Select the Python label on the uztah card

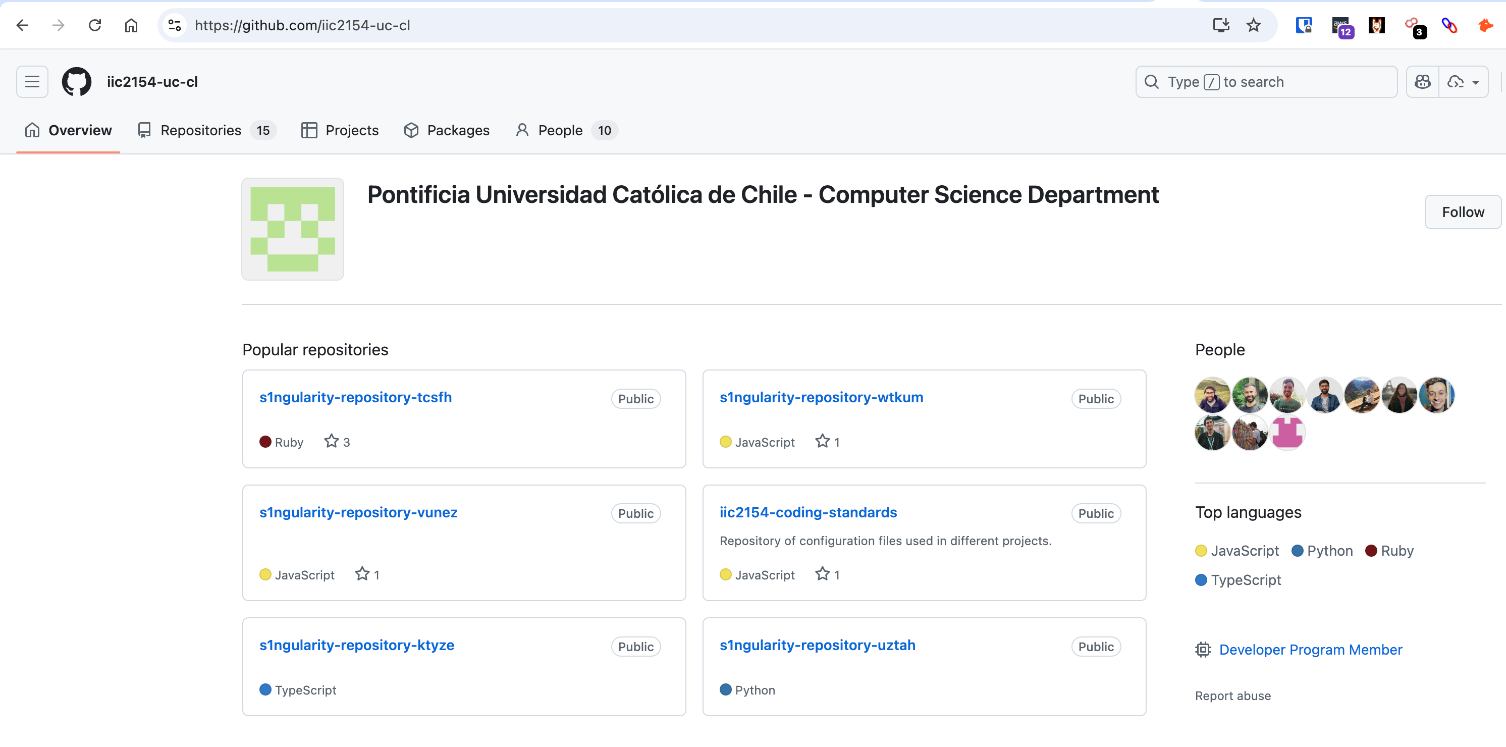[755, 690]
